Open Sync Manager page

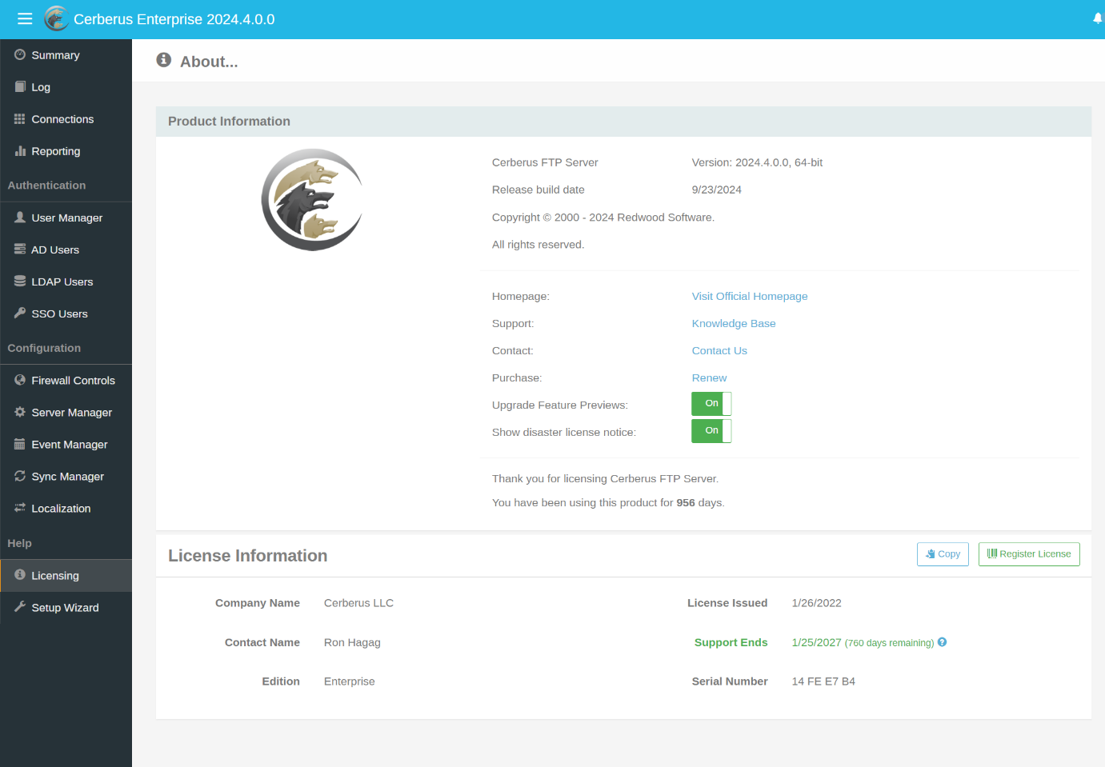tap(66, 477)
